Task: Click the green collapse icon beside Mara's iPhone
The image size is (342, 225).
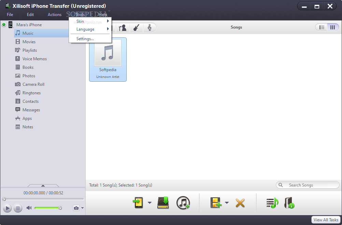Action: point(4,25)
